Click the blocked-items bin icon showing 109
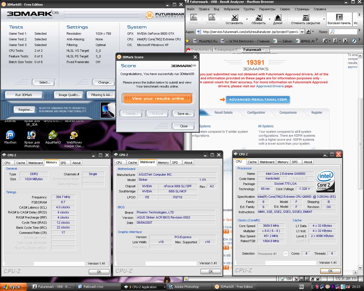The image size is (364, 291). (282, 279)
